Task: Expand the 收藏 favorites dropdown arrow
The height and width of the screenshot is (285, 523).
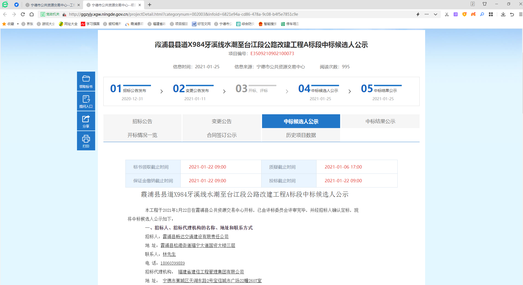Action: pos(18,24)
